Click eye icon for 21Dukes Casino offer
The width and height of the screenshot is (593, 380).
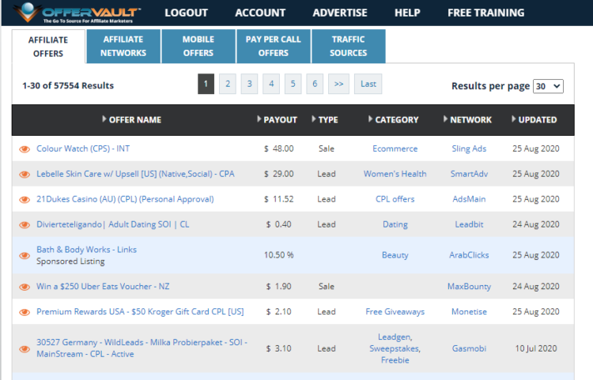click(x=25, y=199)
